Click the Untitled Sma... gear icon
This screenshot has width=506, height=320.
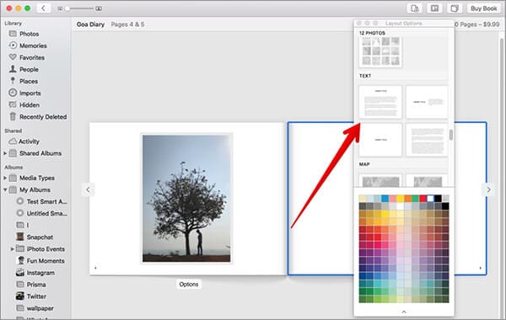click(20, 213)
